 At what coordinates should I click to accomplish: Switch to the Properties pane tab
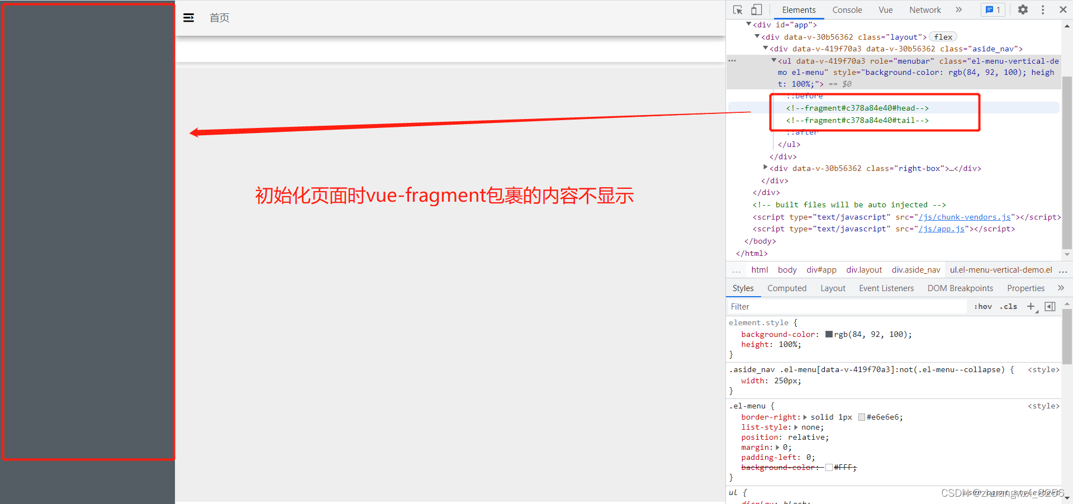point(1025,288)
